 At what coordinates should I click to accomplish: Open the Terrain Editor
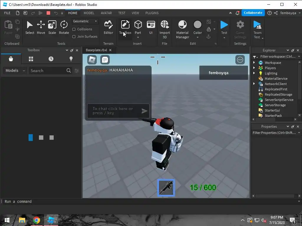pyautogui.click(x=109, y=27)
